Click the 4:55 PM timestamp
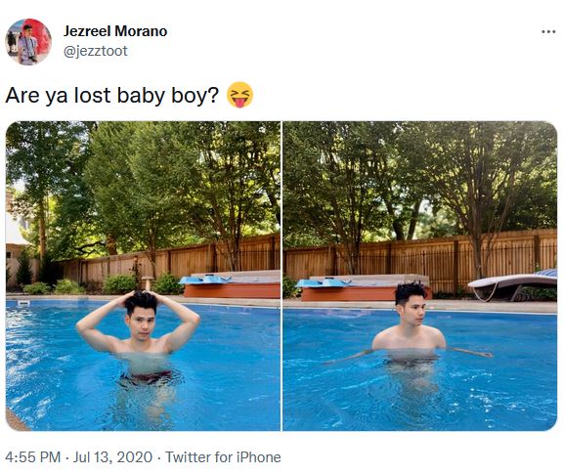Screen dimensions: 563x474 (32, 457)
